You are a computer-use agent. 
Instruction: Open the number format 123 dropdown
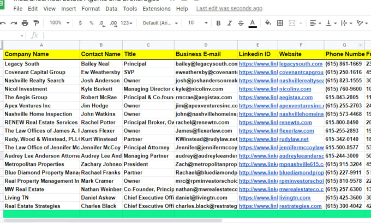127,23
